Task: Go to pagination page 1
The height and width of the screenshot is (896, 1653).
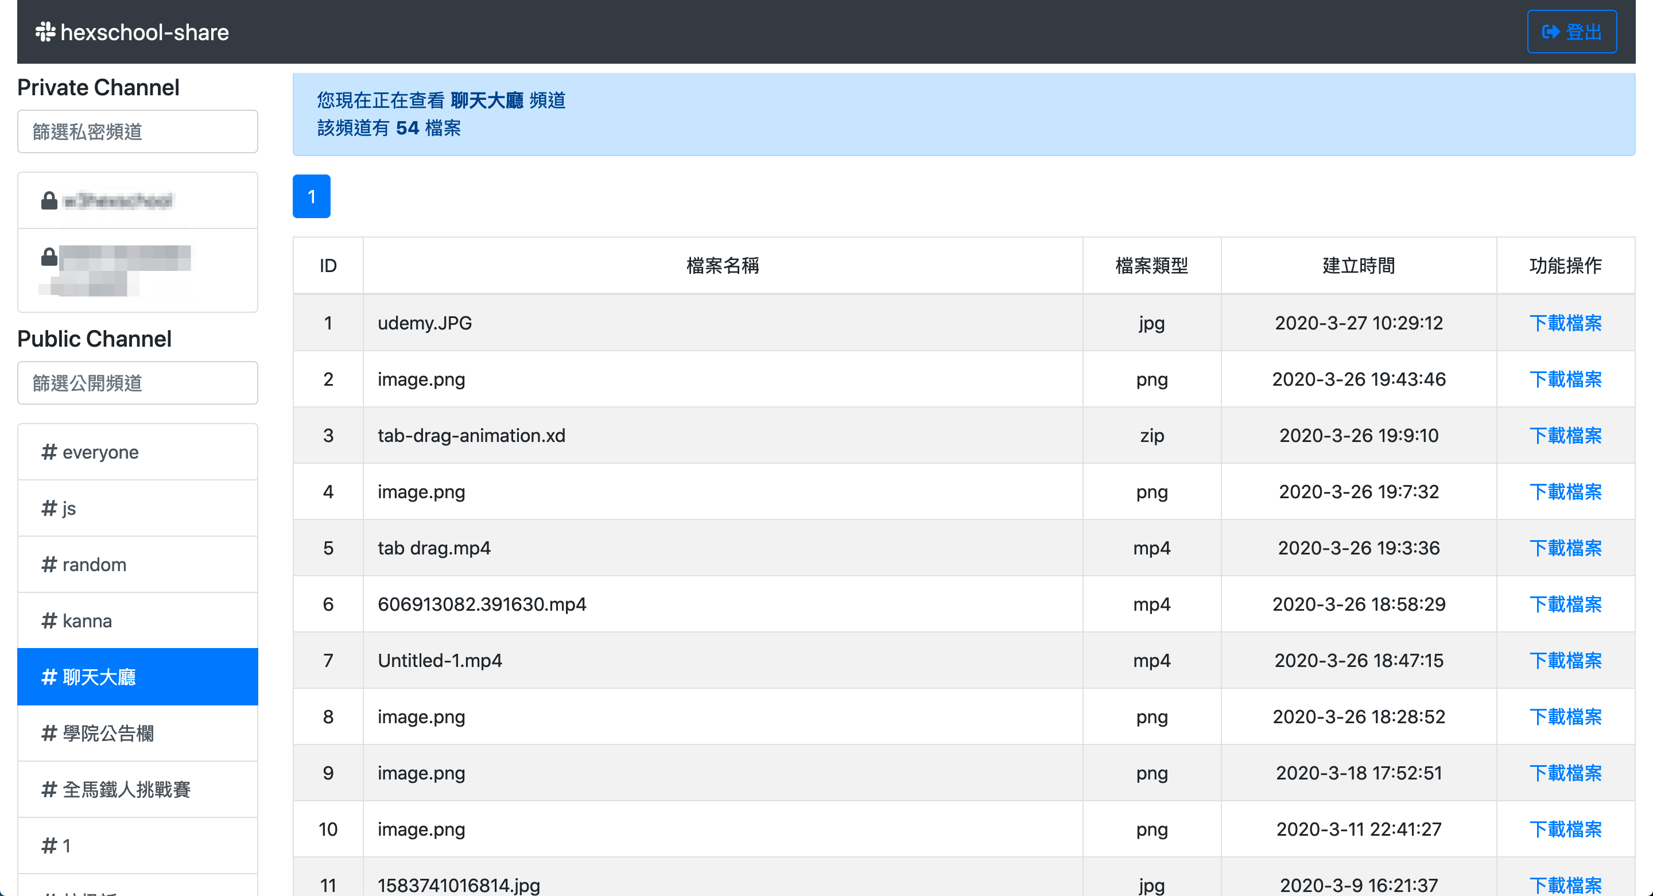Action: tap(311, 196)
